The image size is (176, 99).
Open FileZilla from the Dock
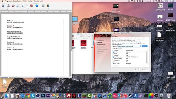coord(69,96)
